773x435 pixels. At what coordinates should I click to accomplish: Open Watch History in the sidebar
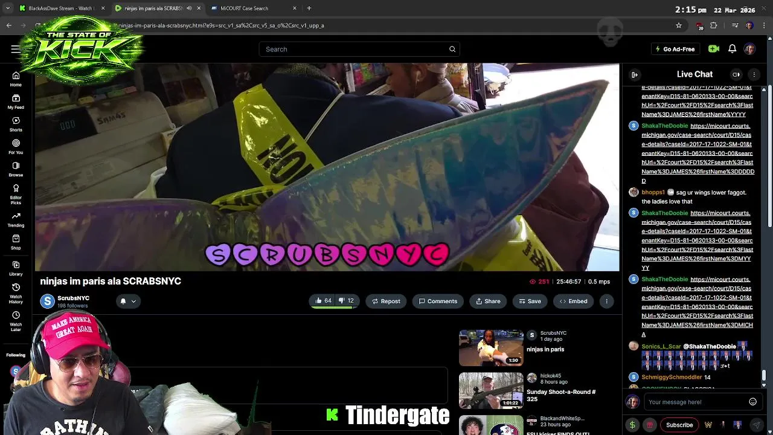16,293
